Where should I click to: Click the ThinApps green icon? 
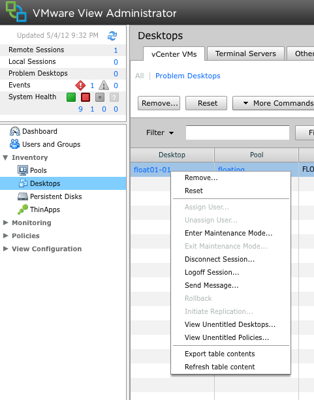coord(23,209)
